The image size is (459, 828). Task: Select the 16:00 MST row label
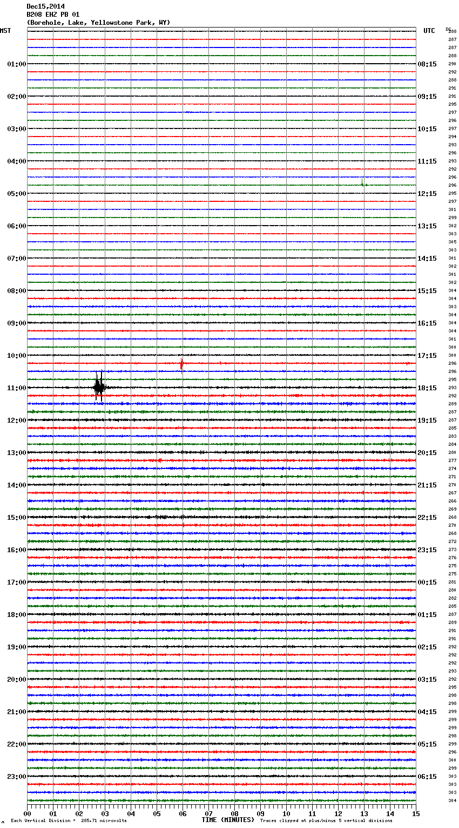point(16,550)
